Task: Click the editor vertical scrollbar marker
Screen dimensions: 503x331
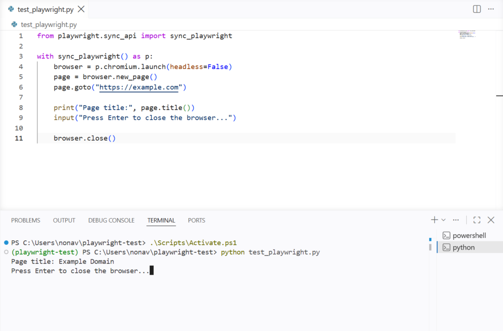Action: point(500,96)
